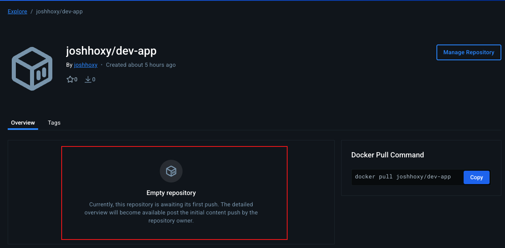Screen dimensions: 505x248
Task: Click the Explore breadcrumb link
Action: click(17, 11)
